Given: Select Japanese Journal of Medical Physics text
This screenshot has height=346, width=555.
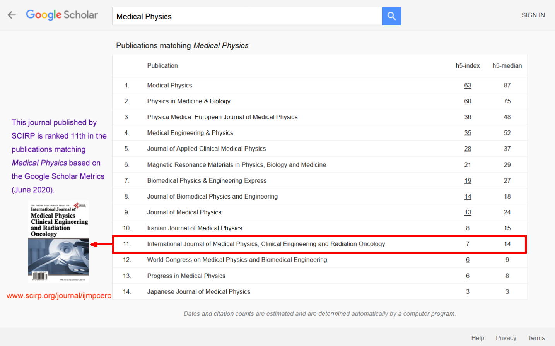Looking at the screenshot, I should tap(198, 292).
